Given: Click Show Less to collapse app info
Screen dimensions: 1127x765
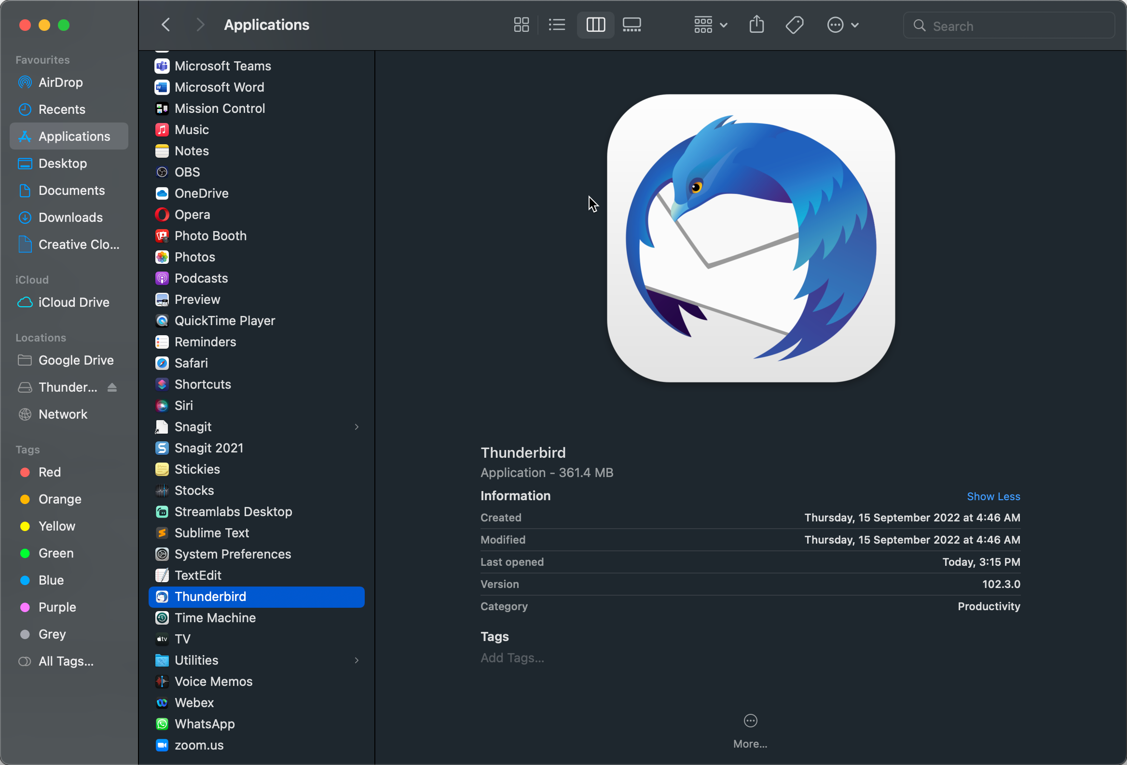Looking at the screenshot, I should [993, 496].
